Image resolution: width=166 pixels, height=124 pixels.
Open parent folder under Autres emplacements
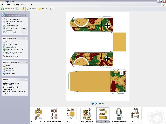pyautogui.click(x=6, y=66)
